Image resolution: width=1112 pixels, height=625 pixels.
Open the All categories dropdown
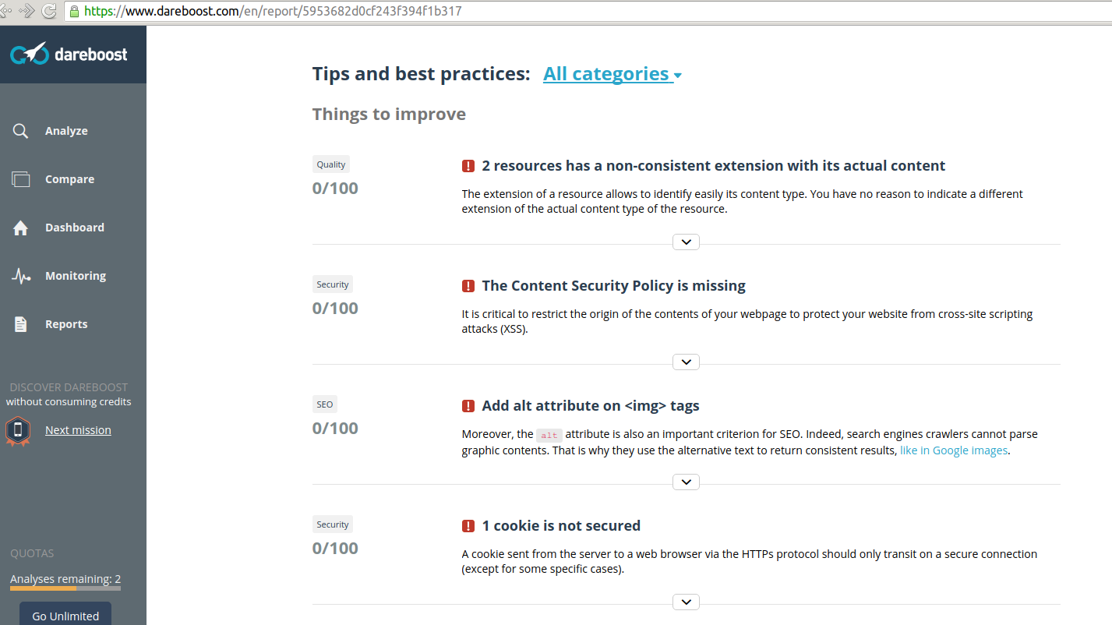pos(612,74)
